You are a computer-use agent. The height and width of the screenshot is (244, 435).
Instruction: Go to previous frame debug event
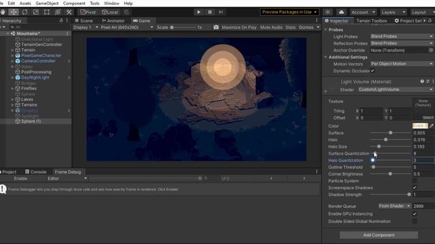click(x=271, y=178)
